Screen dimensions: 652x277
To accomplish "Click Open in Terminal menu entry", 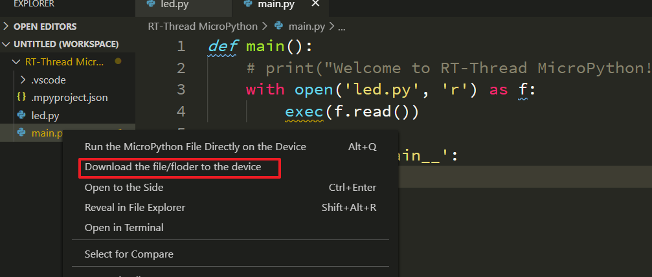I will pos(124,228).
